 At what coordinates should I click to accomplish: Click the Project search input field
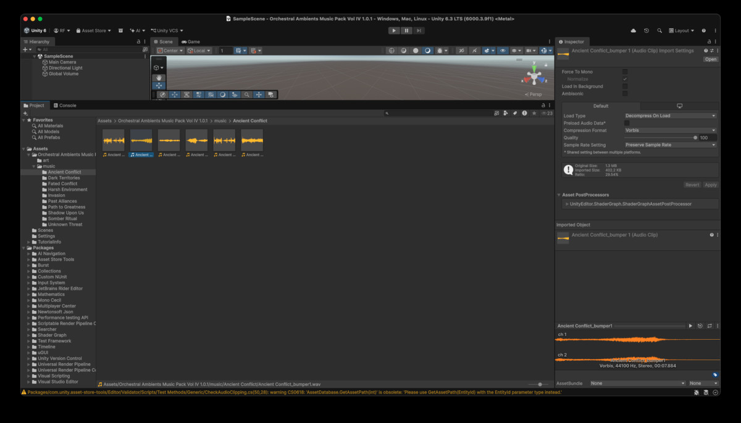438,113
